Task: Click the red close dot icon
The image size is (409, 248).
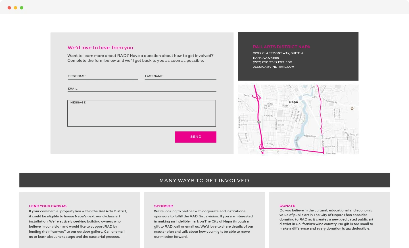Action: [9, 8]
